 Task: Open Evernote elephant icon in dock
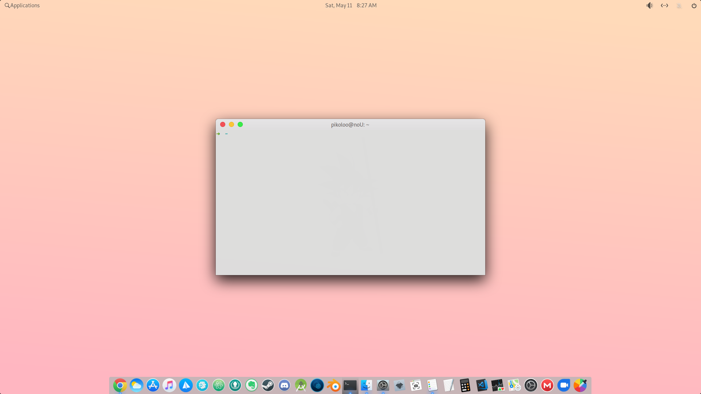coord(252,385)
